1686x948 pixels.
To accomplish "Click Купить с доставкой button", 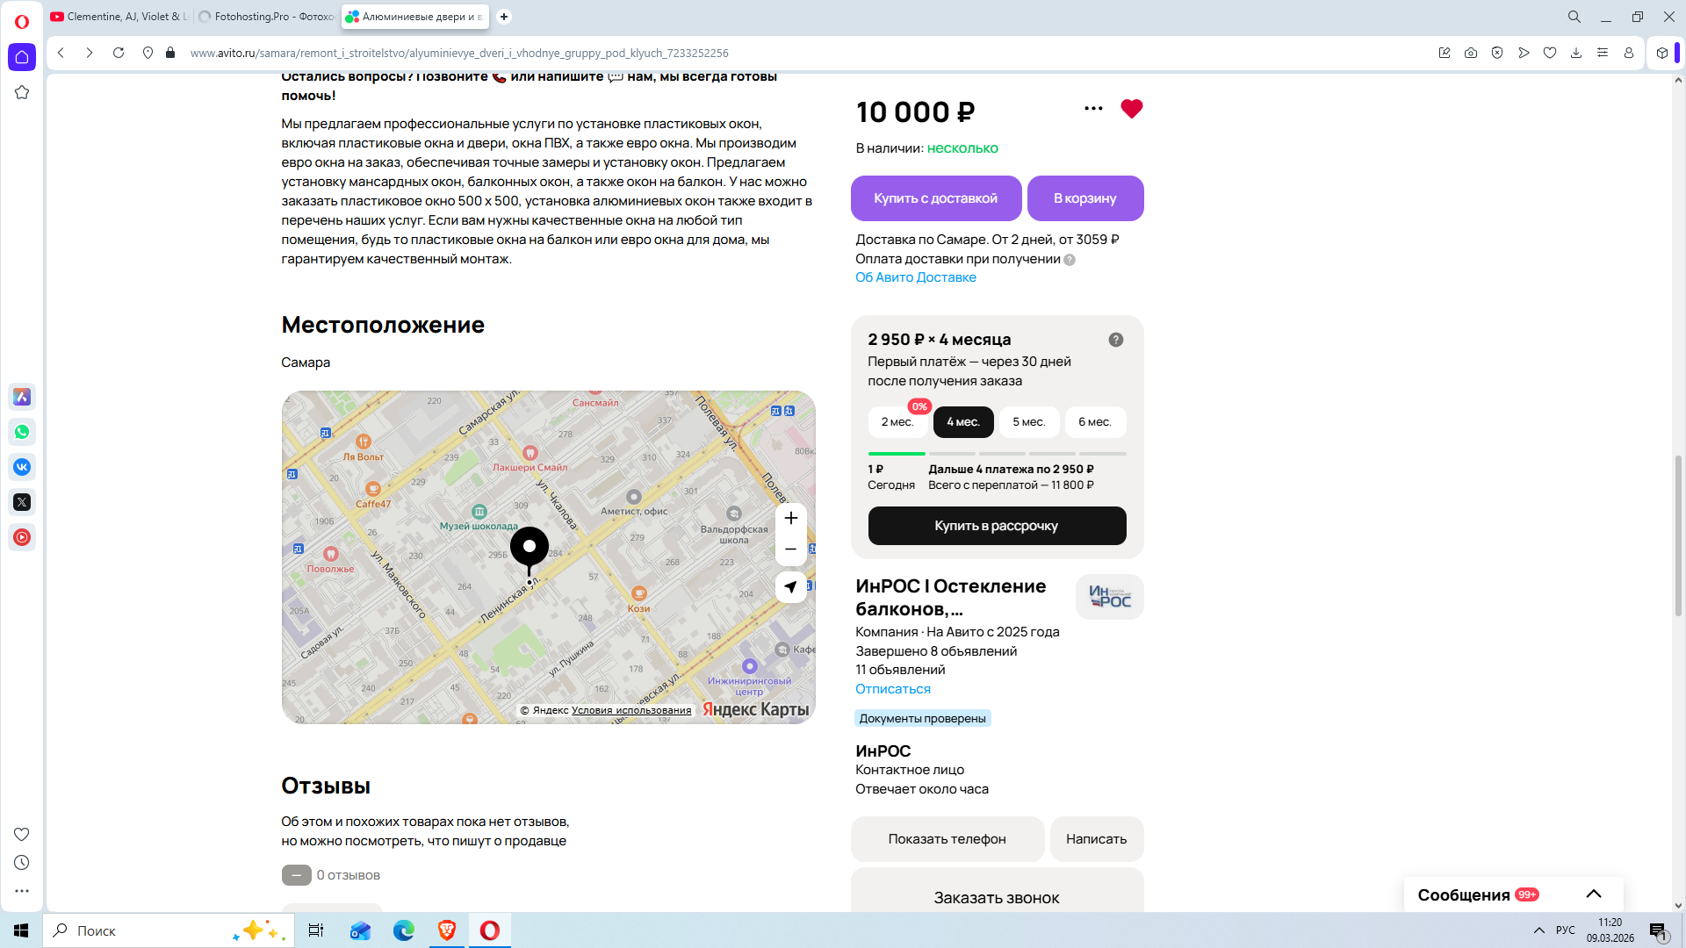I will [x=935, y=198].
